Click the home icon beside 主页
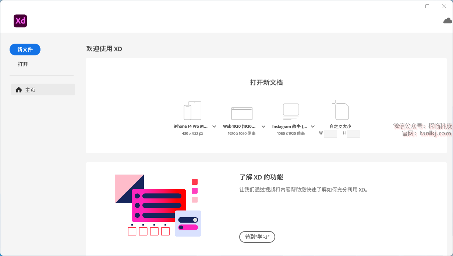The image size is (453, 256). pyautogui.click(x=19, y=90)
